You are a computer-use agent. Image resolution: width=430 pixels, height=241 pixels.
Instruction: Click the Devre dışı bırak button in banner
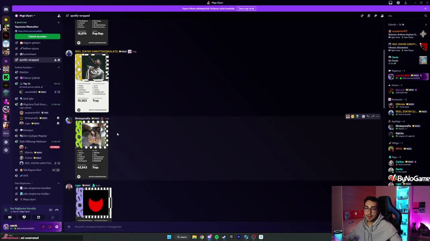(x=246, y=8)
